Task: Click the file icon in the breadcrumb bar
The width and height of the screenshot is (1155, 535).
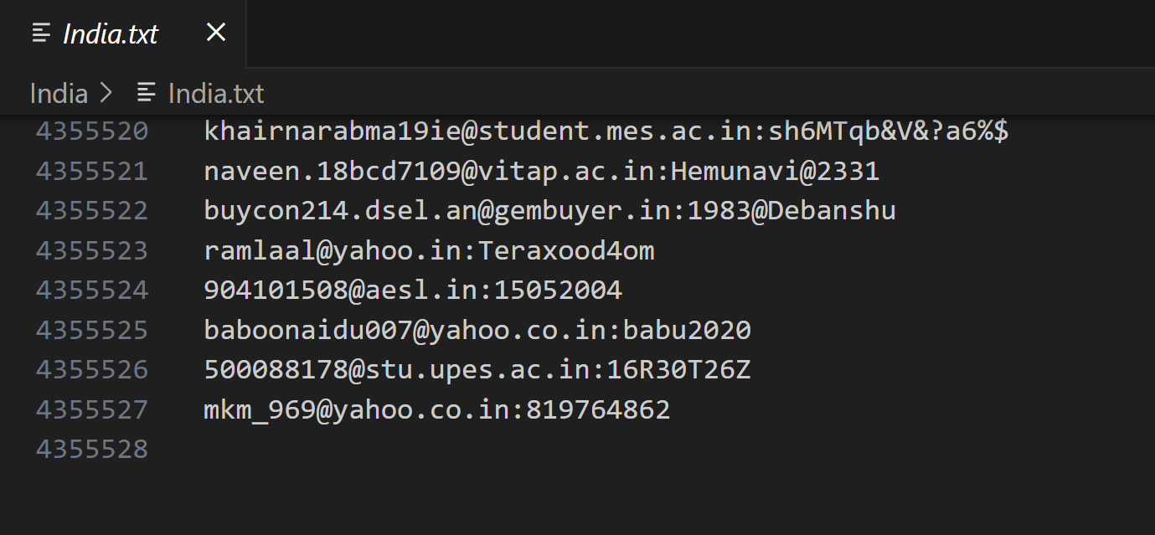Action: coord(147,93)
